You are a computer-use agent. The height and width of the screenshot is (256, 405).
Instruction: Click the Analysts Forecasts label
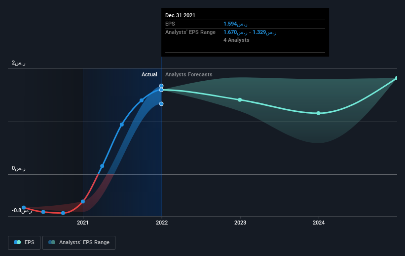point(189,74)
